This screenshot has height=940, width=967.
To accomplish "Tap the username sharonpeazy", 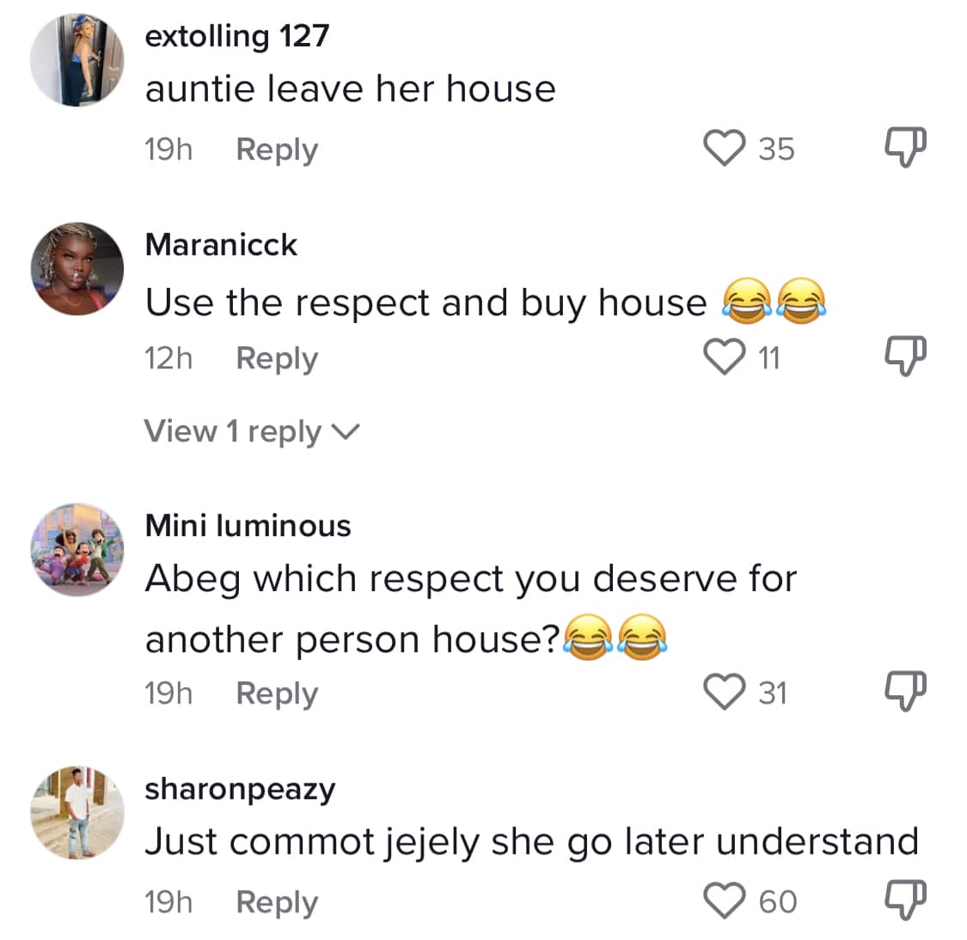I will tap(240, 788).
